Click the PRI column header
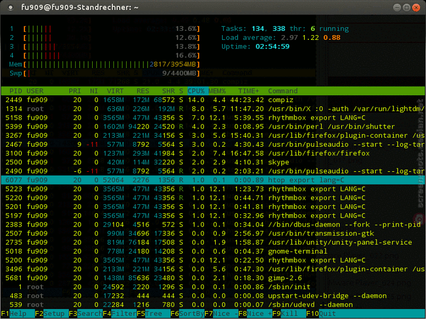The height and width of the screenshot is (319, 426). click(x=75, y=91)
